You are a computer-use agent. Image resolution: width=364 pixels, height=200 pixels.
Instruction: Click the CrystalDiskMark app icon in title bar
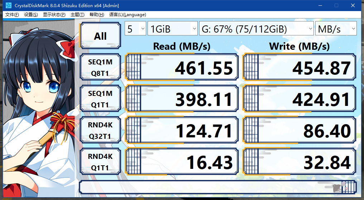click(x=9, y=5)
